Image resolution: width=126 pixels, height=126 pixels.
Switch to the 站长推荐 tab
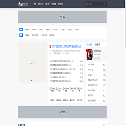click(90, 45)
